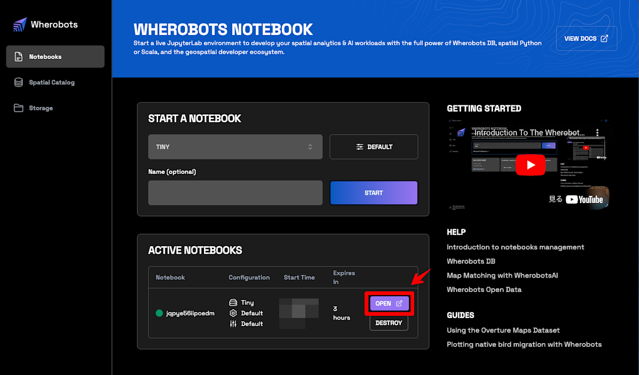
Task: Click the Spatial Catalog database icon
Action: 19,82
